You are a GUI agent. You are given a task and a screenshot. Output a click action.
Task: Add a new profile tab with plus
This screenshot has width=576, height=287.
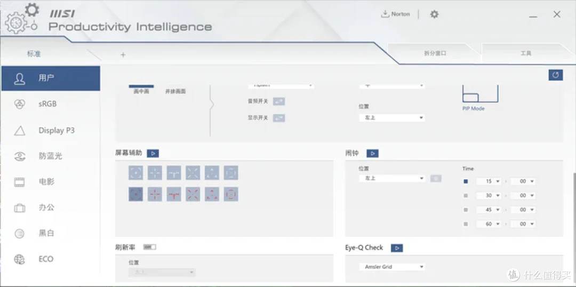click(123, 55)
